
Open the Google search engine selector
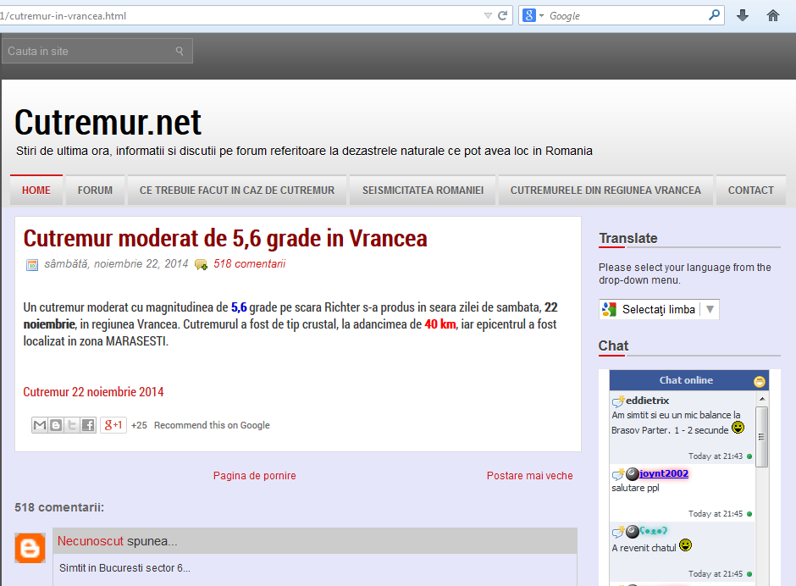(x=533, y=16)
